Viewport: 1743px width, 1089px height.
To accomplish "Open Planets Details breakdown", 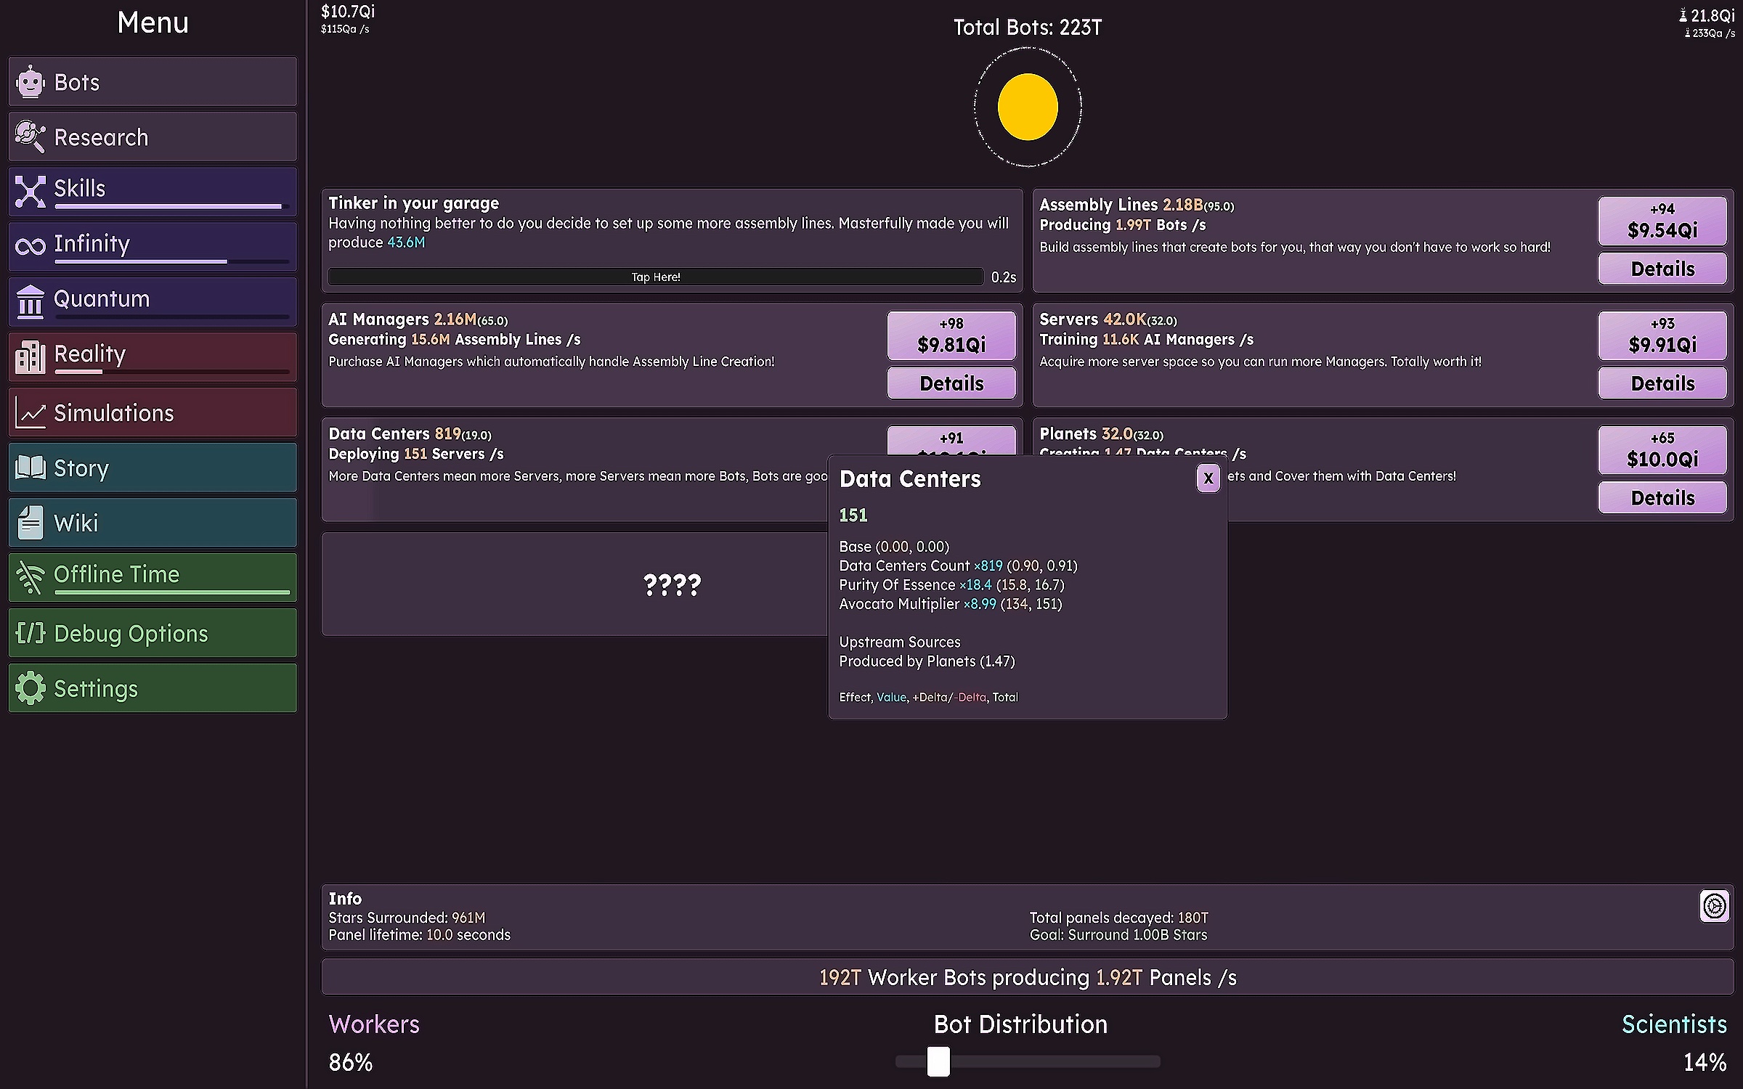I will coord(1662,498).
